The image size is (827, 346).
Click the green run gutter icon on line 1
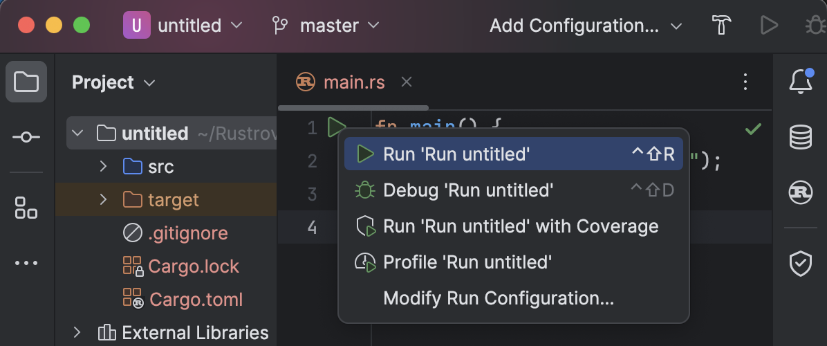click(x=336, y=127)
